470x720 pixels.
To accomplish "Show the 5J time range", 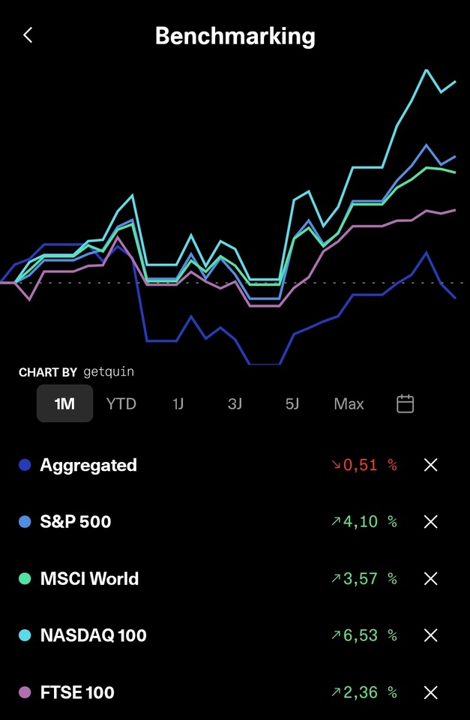I will tap(292, 403).
